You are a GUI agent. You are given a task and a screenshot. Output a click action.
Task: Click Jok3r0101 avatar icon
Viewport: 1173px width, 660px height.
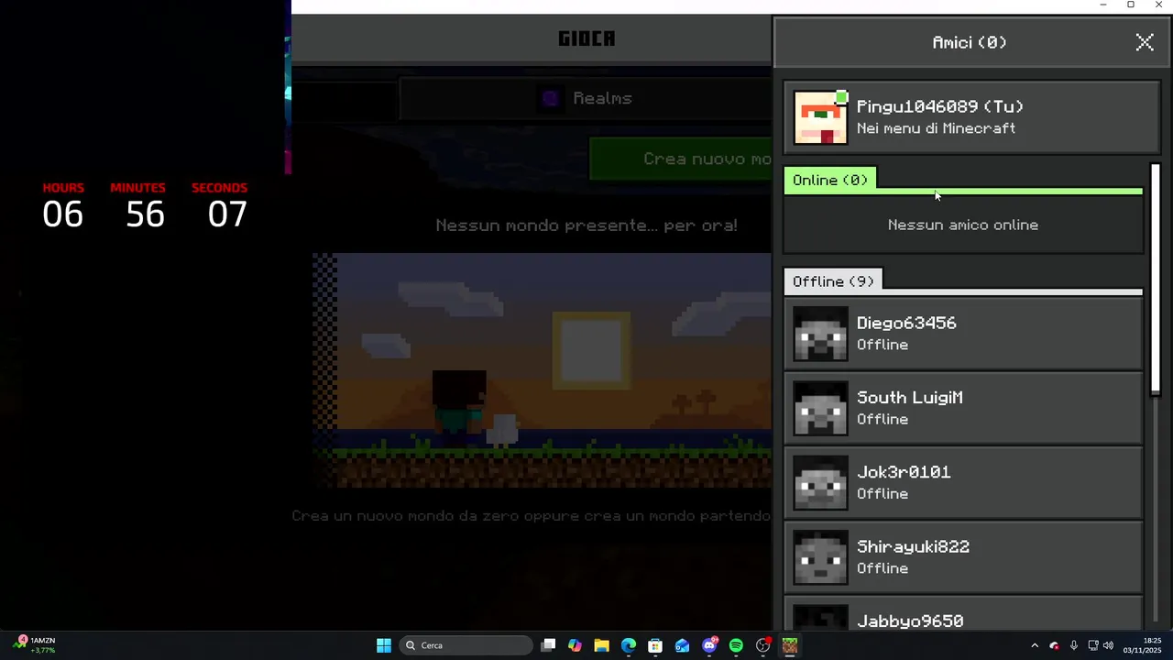(x=821, y=482)
